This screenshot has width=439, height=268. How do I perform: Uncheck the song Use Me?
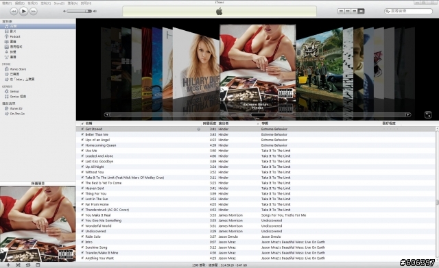point(82,151)
